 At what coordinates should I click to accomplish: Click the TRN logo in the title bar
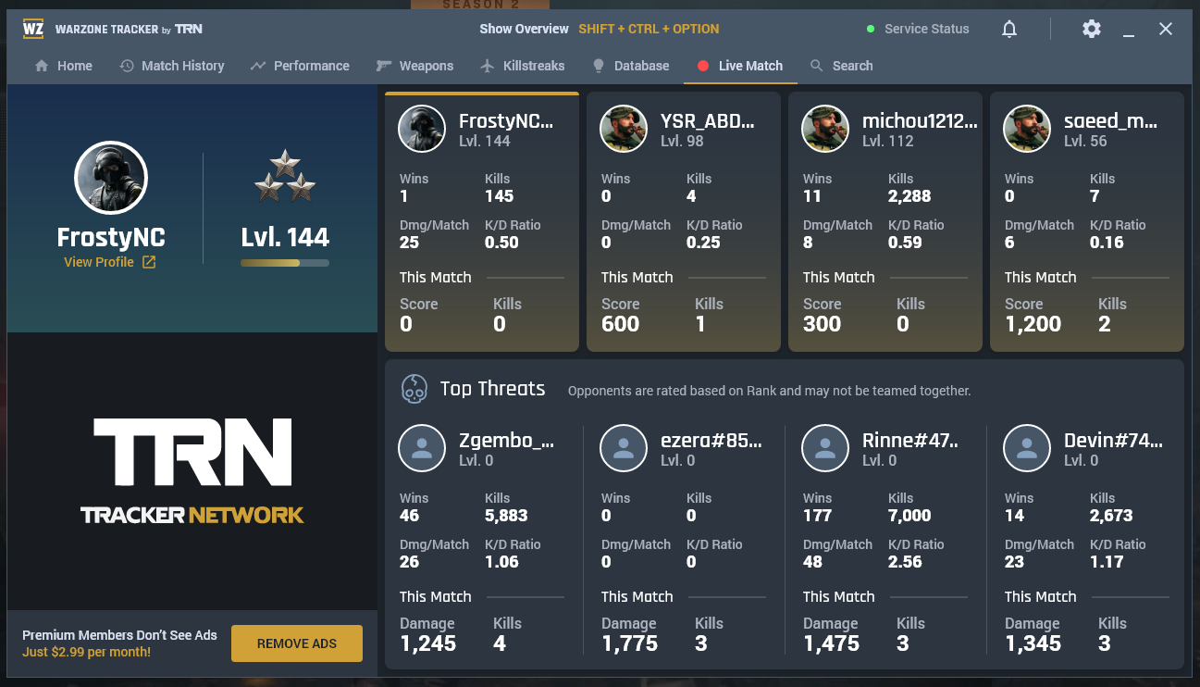coord(189,30)
